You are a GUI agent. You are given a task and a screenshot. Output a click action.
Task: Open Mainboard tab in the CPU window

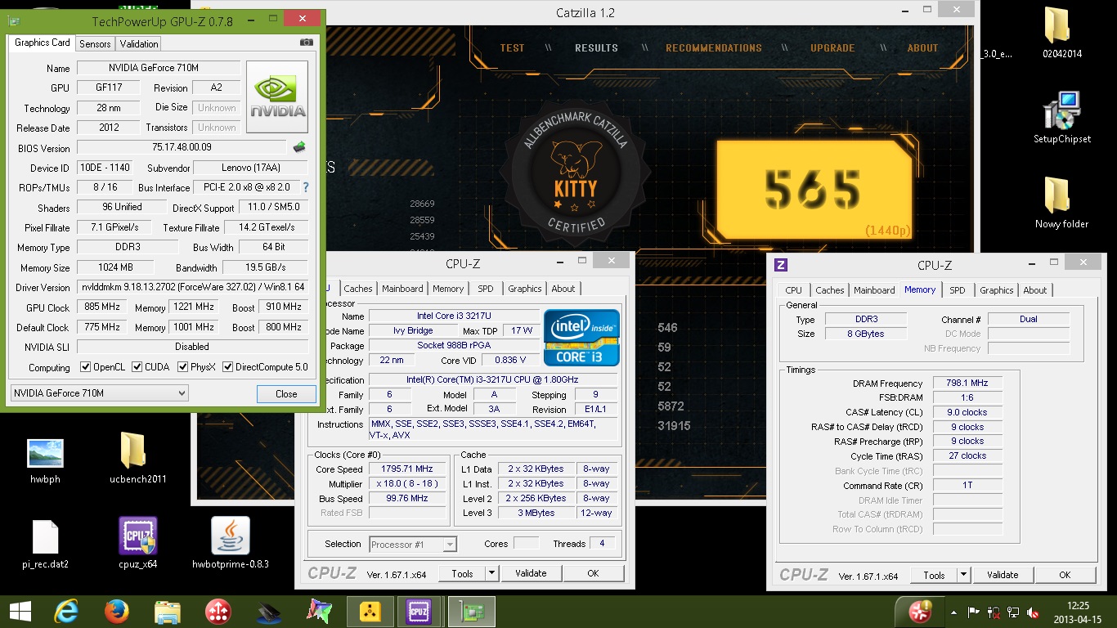pos(402,289)
